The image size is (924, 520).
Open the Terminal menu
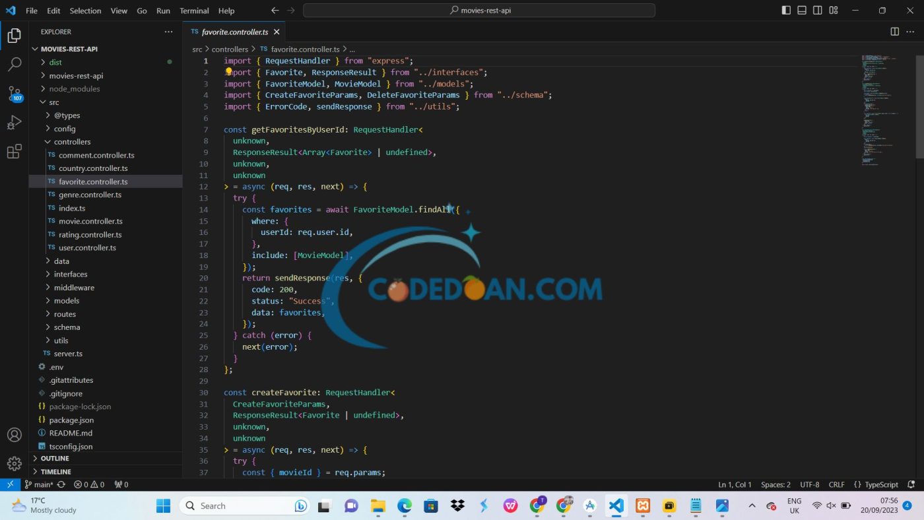194,11
